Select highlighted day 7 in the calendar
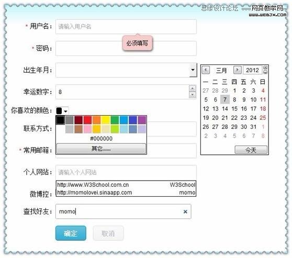This screenshot has width=292, height=258. click(225, 99)
